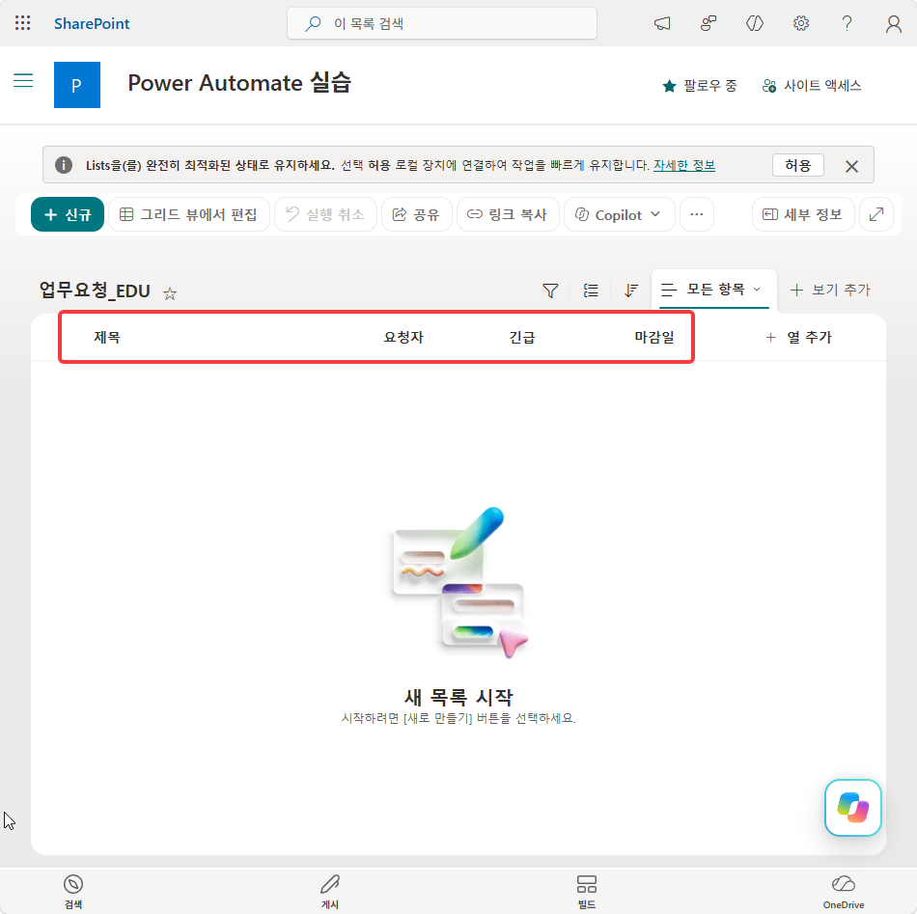Click the 신규 new item button
917x914 pixels.
(68, 214)
